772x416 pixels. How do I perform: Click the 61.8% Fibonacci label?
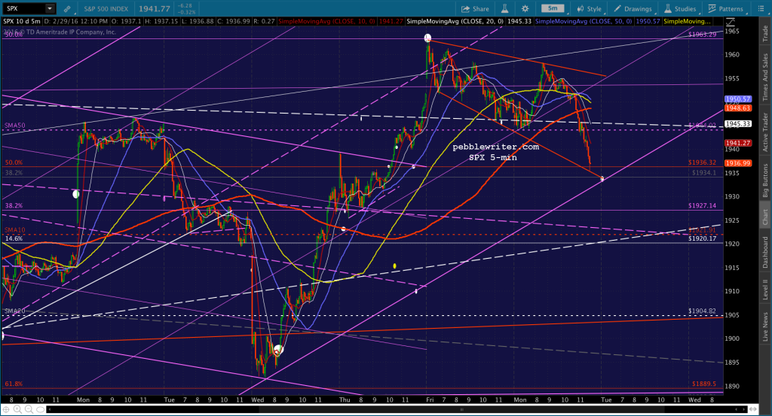pos(14,384)
